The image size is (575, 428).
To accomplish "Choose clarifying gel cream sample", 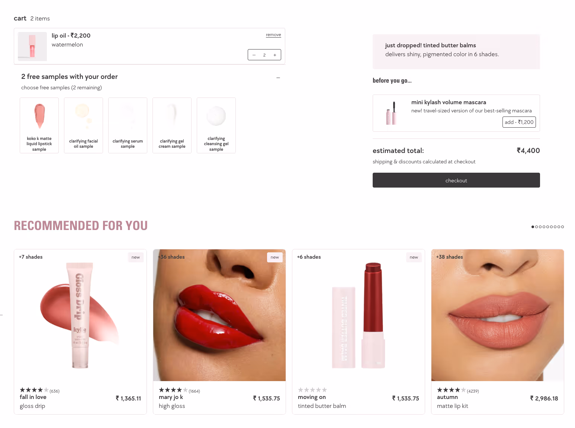I will click(x=172, y=125).
